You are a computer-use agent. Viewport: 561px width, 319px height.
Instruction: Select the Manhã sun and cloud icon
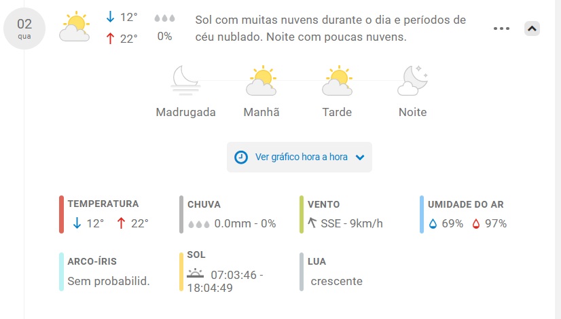point(261,80)
